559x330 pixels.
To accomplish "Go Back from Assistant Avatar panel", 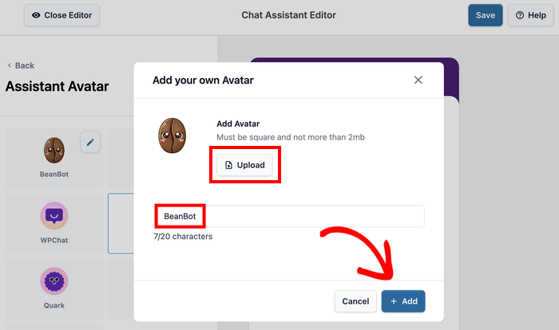I will pos(21,65).
